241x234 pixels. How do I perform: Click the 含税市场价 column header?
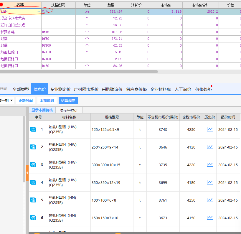pos(191,117)
